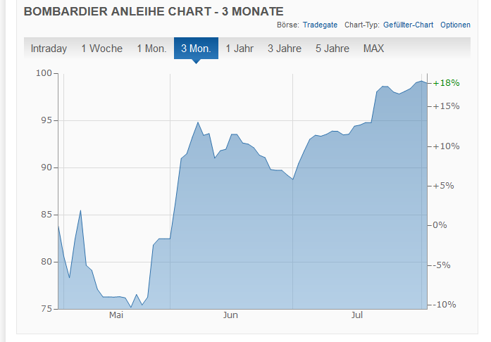View the MAX time range

373,49
